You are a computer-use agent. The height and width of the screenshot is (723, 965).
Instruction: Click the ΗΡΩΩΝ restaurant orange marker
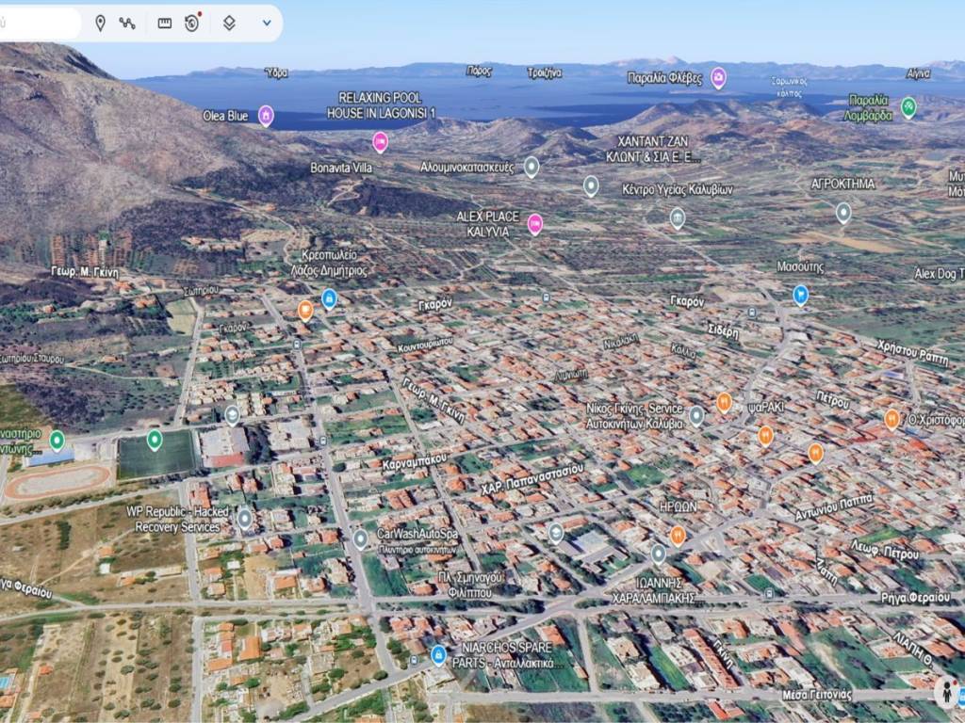678,536
